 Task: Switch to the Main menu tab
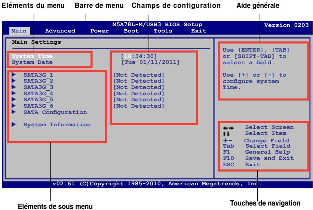[x=19, y=31]
